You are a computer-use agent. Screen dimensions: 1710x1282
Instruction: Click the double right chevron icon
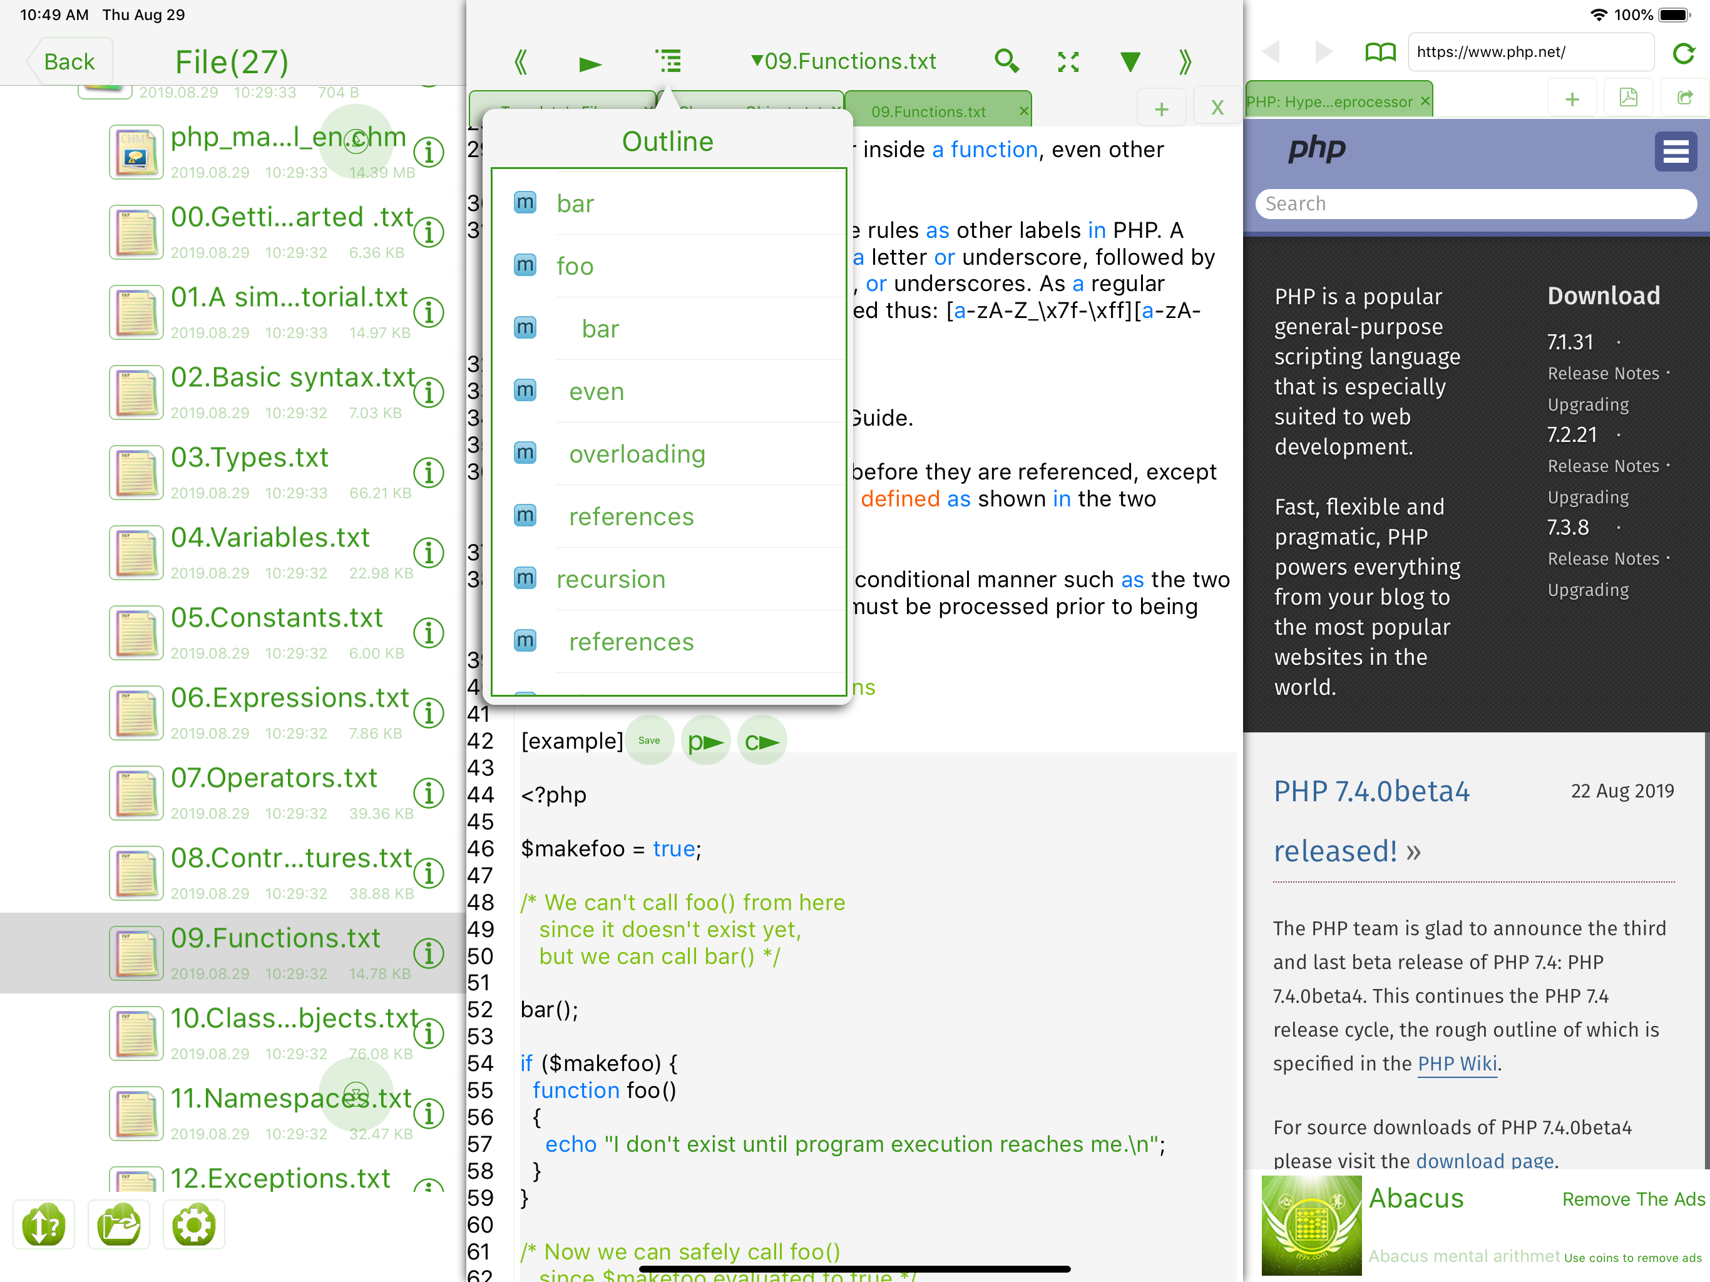point(1184,62)
